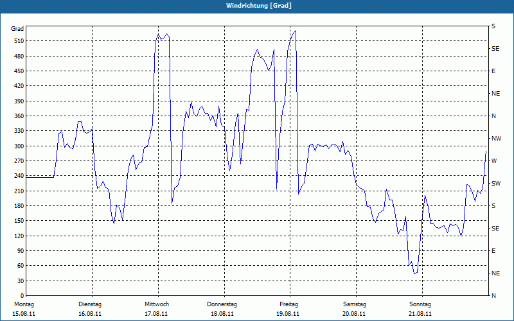Select the 150 value on the left axis

19,221
